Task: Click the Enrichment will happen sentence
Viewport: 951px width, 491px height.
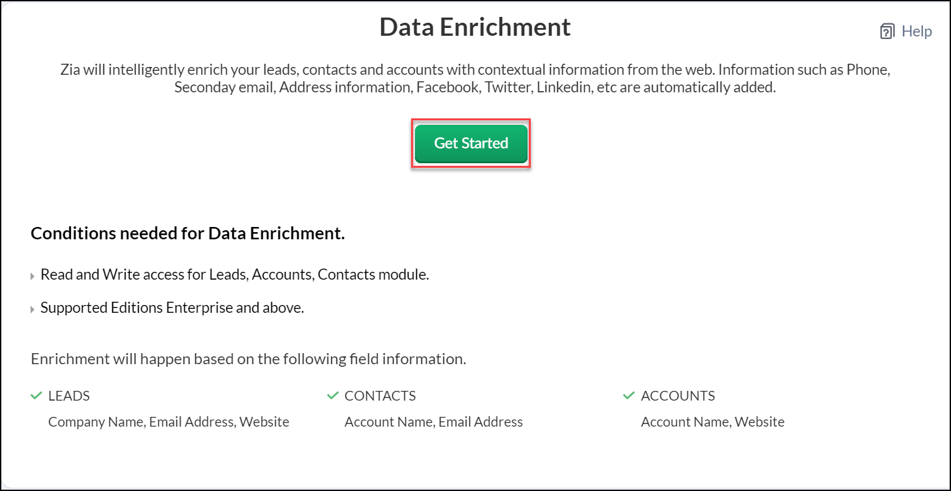Action: pyautogui.click(x=248, y=359)
